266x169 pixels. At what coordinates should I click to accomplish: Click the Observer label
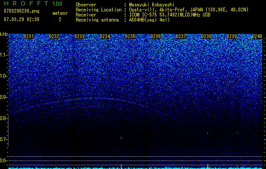click(x=86, y=5)
